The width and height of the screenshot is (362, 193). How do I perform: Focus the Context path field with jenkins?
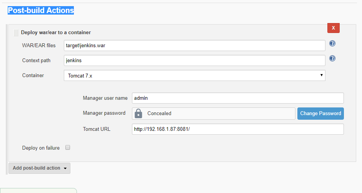coord(194,60)
